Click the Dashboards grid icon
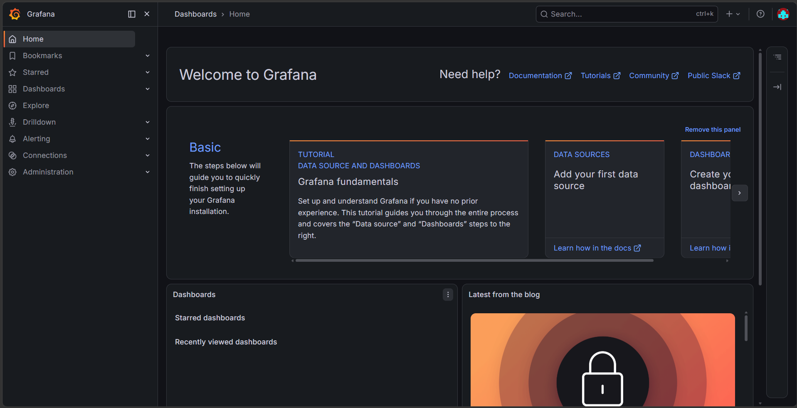Viewport: 797px width, 408px height. (12, 89)
